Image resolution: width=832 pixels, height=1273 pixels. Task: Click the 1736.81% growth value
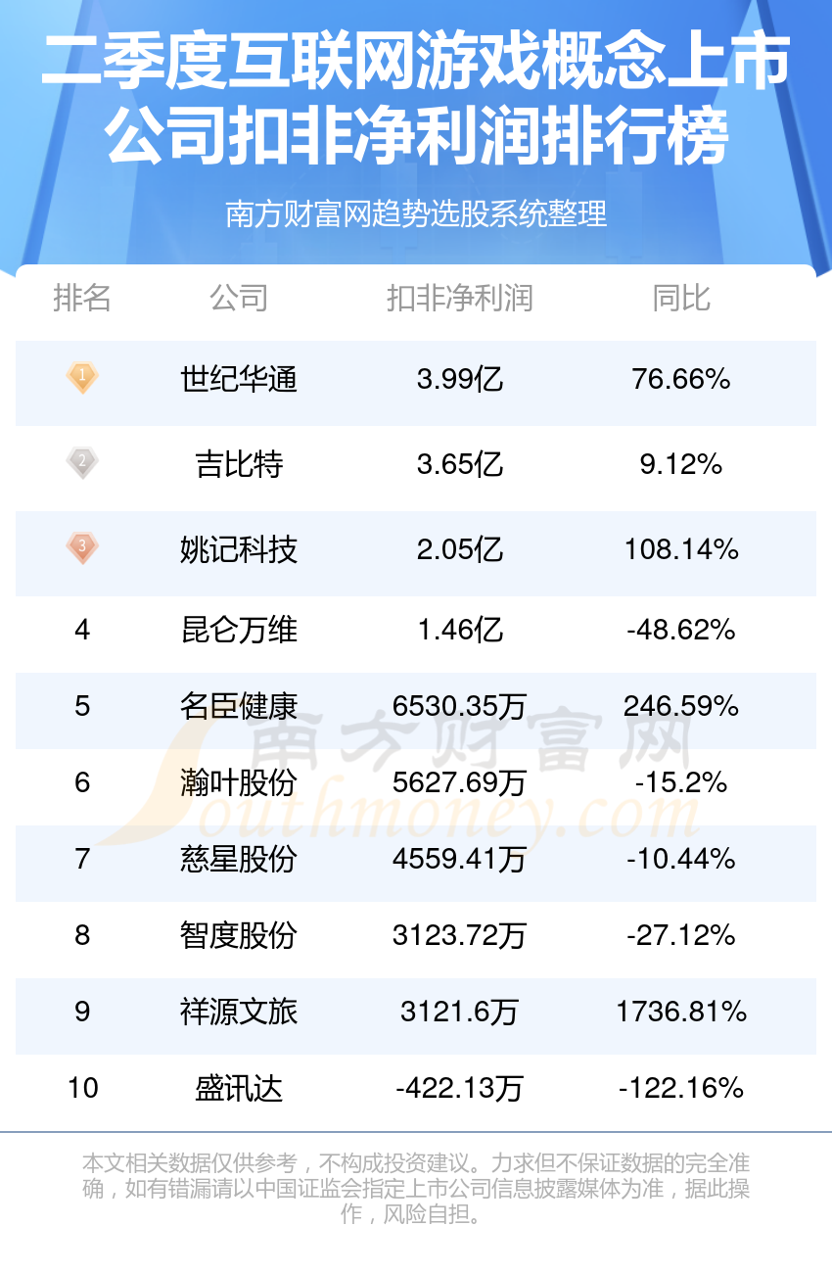click(x=682, y=1012)
